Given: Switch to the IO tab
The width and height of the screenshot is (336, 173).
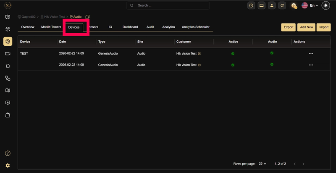Looking at the screenshot, I should tap(110, 27).
